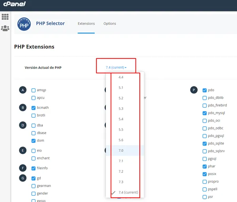Click the cPanel logo
The width and height of the screenshot is (237, 202).
click(15, 4)
